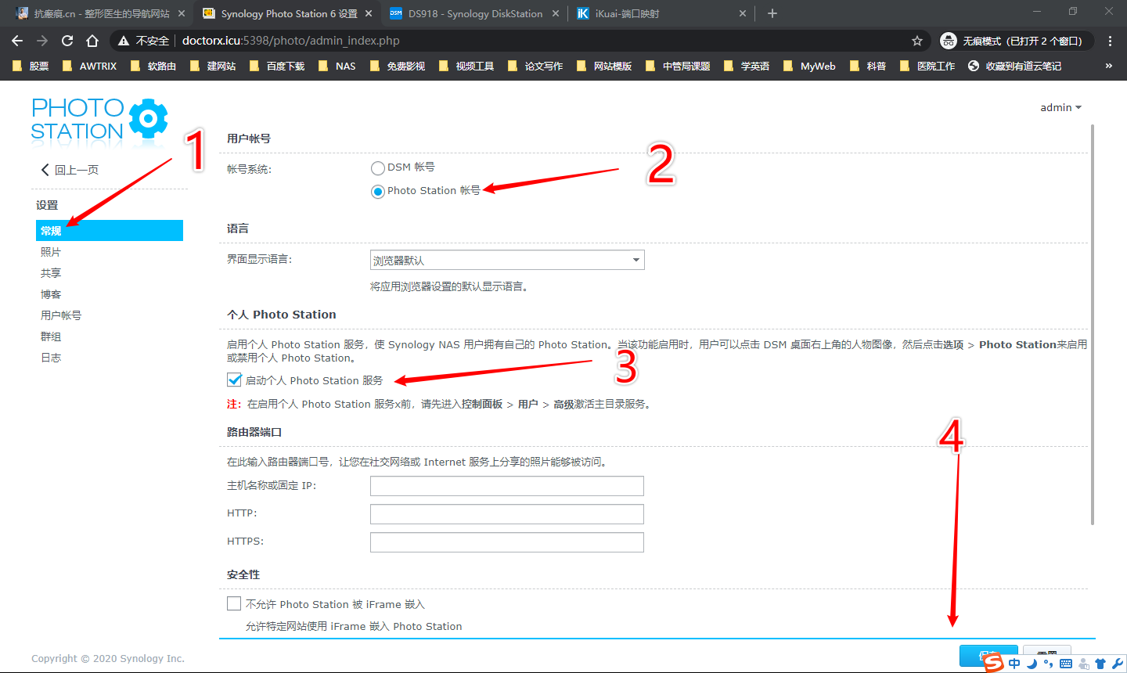Toggle the IME moon half-width icon
1127x673 pixels.
click(x=1032, y=664)
